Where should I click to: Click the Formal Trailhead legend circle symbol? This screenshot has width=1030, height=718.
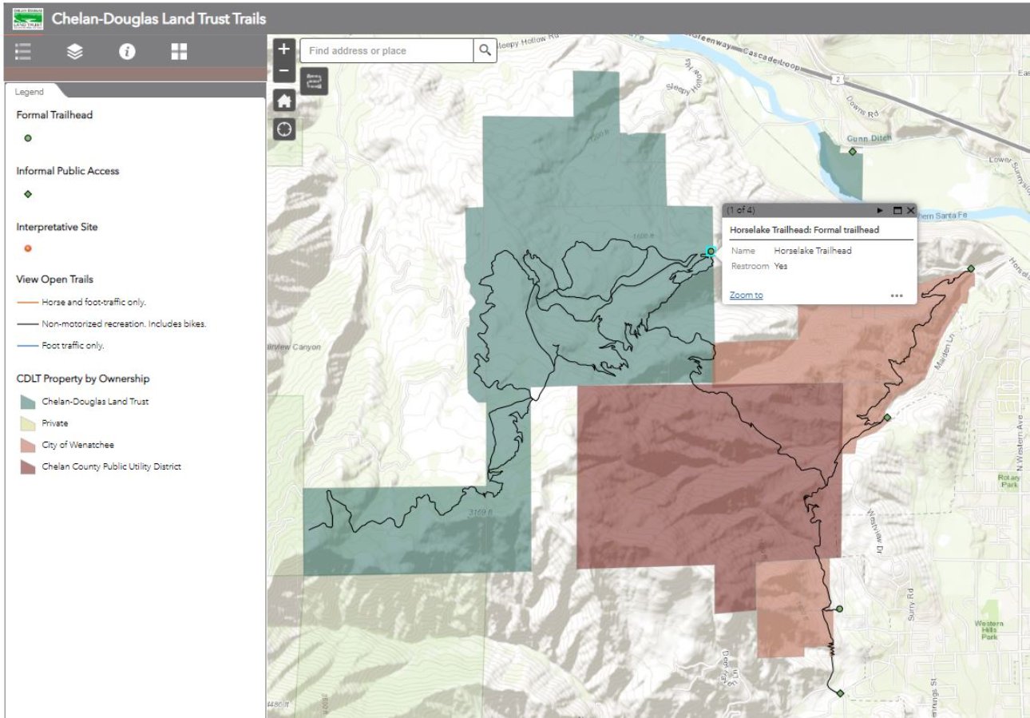click(28, 138)
